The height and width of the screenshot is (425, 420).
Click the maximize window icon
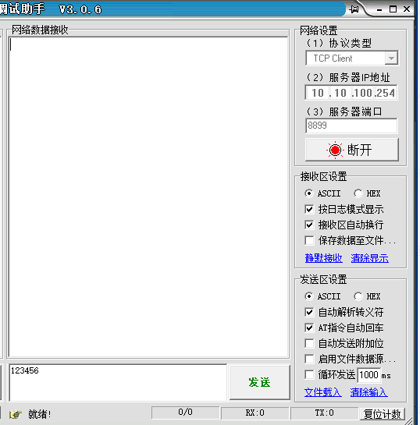click(x=393, y=9)
